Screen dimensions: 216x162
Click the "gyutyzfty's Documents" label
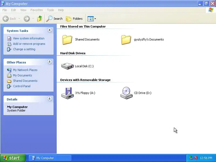[x=149, y=39]
